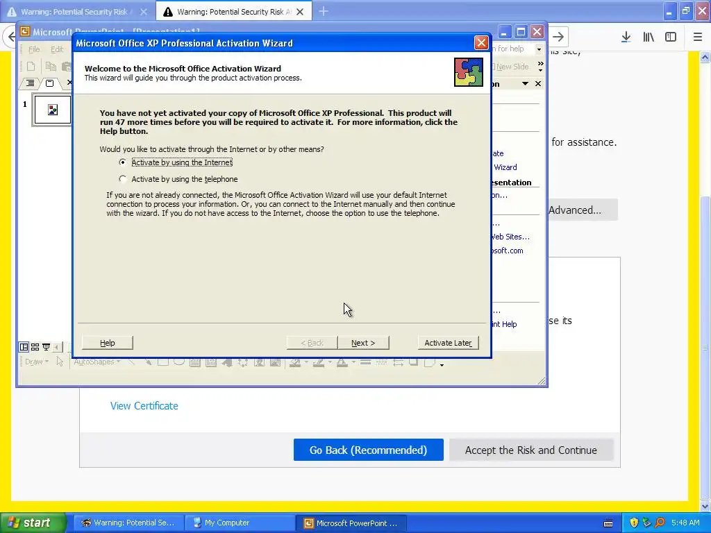Click the View Certificate link
The height and width of the screenshot is (533, 711).
144,405
